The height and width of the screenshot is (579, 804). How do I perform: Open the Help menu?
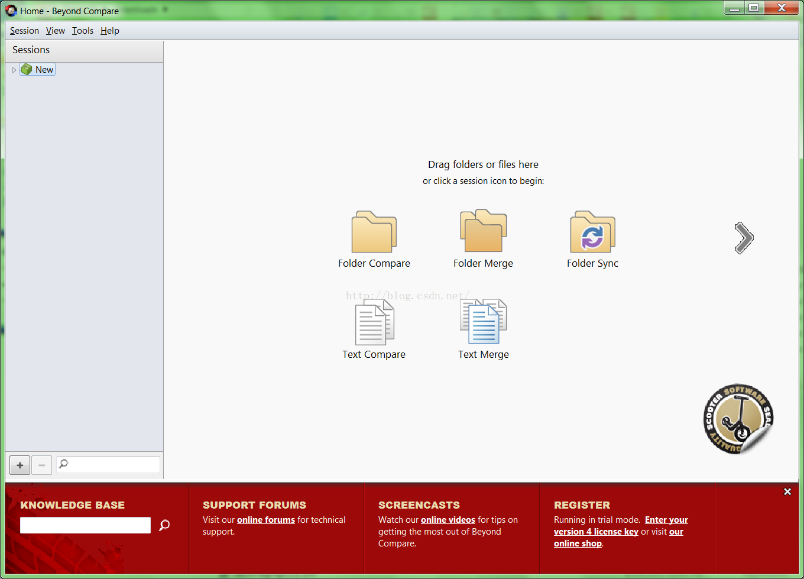(110, 31)
